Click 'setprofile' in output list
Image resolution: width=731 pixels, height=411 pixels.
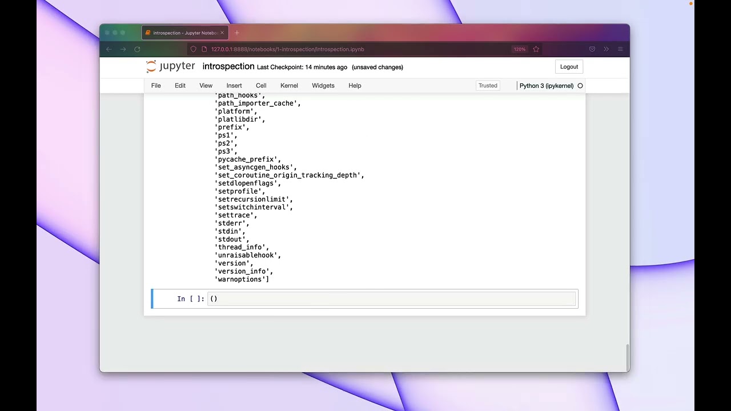pyautogui.click(x=240, y=191)
